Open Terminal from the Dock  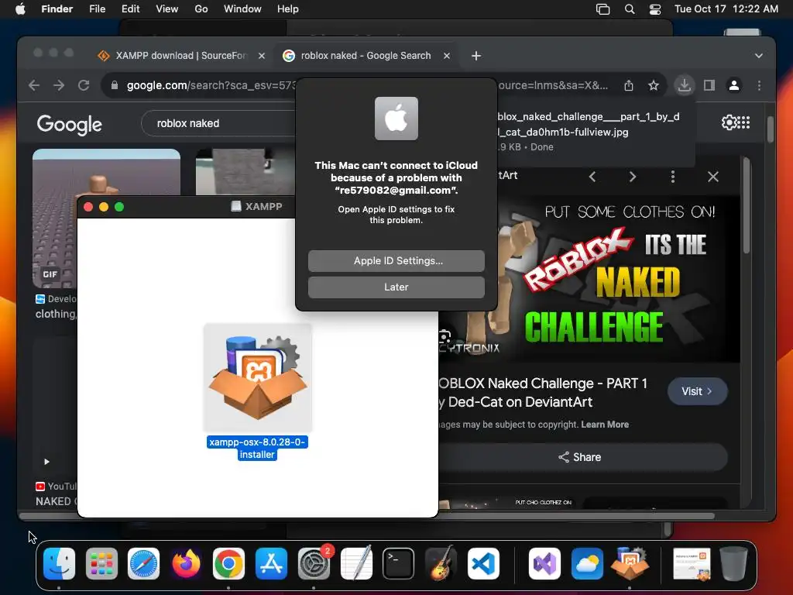tap(399, 563)
